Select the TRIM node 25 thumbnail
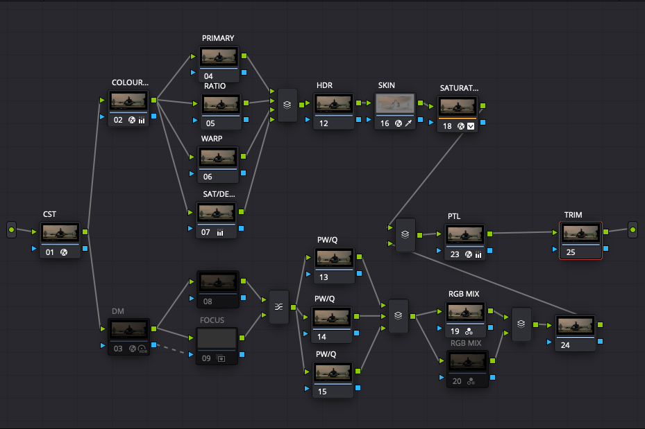 (x=580, y=234)
